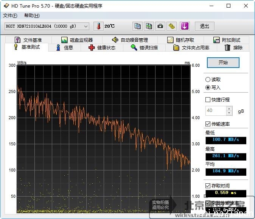Toggle the 存取时间 checkbox

click(x=208, y=186)
